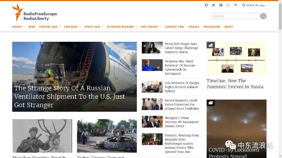Open the Instagram icon in header
This screenshot has height=158, width=282.
click(228, 5)
